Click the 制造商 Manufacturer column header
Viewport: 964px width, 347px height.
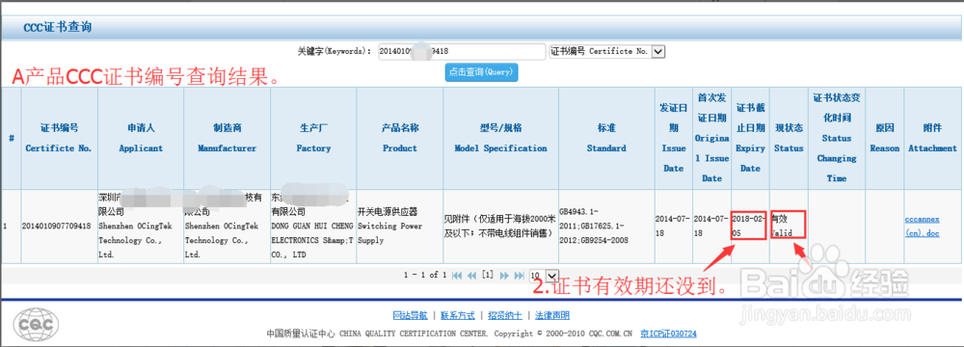coord(227,139)
